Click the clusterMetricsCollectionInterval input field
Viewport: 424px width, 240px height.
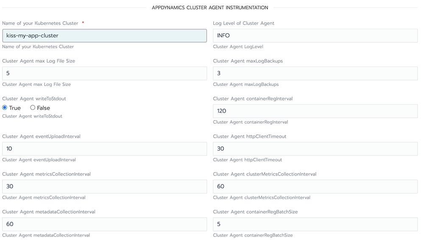(315, 187)
